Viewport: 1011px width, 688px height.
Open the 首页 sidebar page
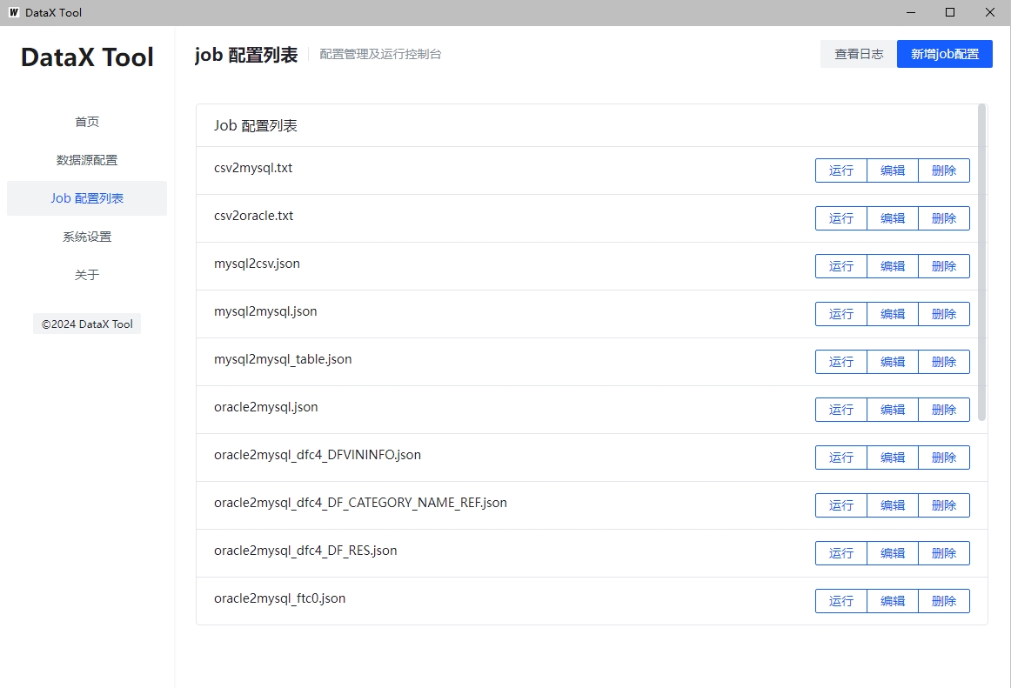(87, 122)
